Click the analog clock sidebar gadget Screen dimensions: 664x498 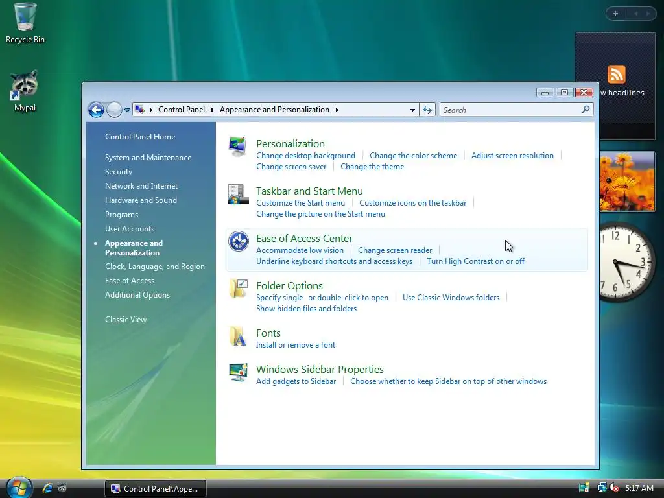[626, 262]
